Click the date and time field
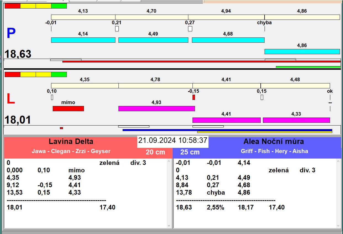343x234 pixels. (x=173, y=140)
